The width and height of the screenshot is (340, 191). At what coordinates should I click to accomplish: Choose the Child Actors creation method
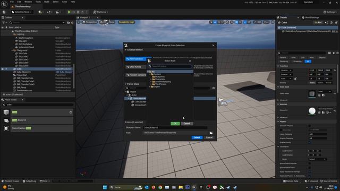[x=136, y=67]
